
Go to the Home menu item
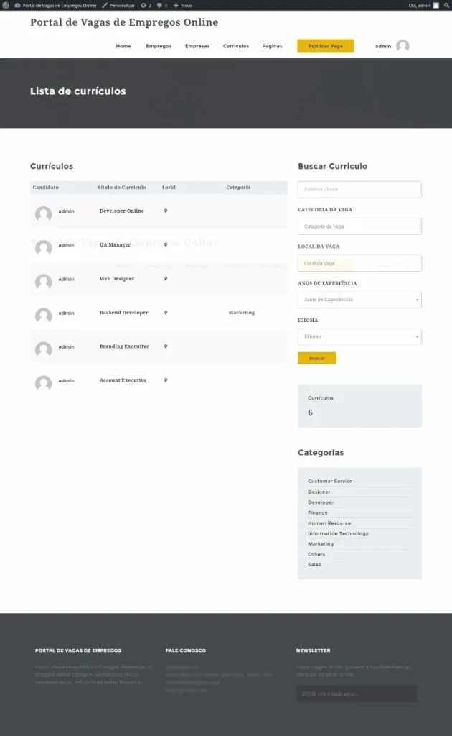(123, 46)
